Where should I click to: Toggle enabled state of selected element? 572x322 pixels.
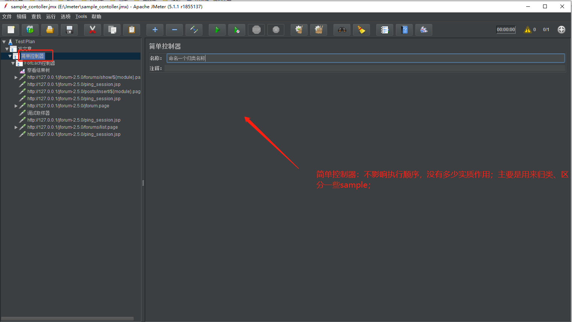[x=194, y=30]
